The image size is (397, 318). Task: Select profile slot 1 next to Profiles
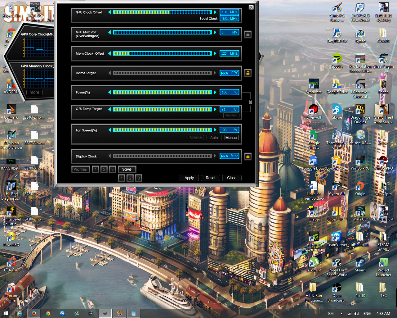coord(96,169)
